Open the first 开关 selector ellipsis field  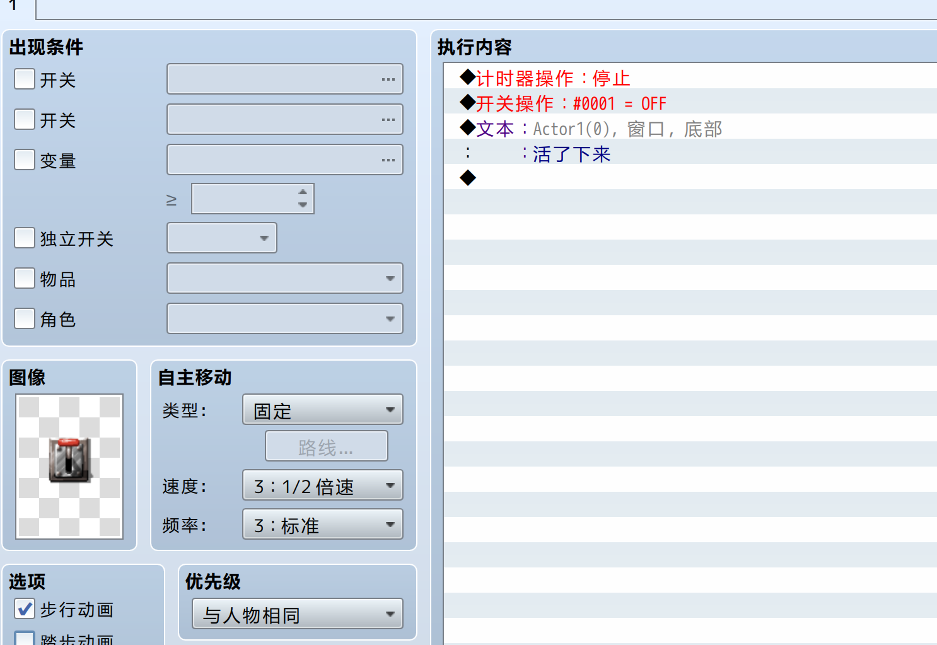(x=285, y=79)
